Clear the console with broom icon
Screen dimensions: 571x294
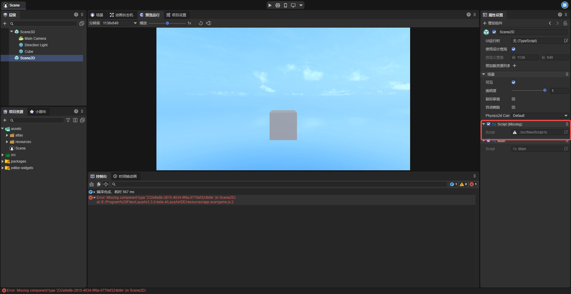[x=92, y=184]
